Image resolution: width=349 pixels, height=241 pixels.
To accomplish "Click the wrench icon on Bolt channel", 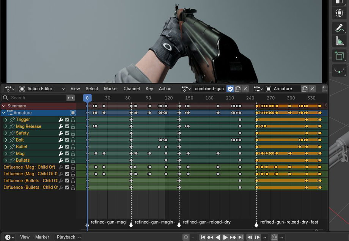I will 61,140.
